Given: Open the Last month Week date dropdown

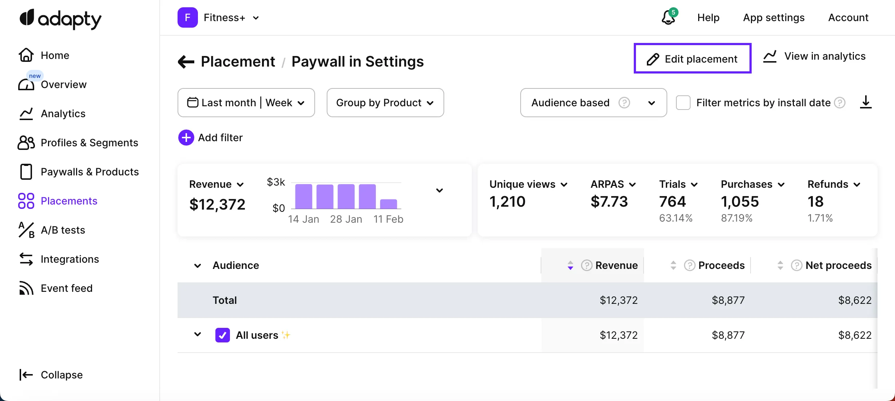Looking at the screenshot, I should 246,103.
